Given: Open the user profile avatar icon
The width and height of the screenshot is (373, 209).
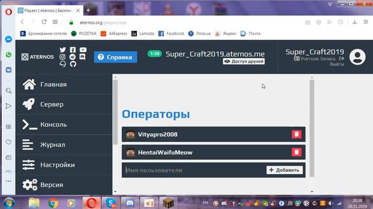Looking at the screenshot, I should [357, 57].
